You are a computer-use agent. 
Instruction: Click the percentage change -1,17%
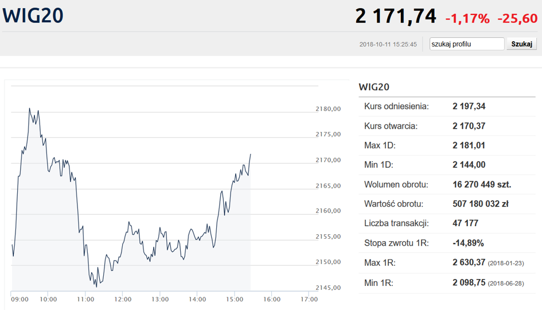tap(467, 18)
